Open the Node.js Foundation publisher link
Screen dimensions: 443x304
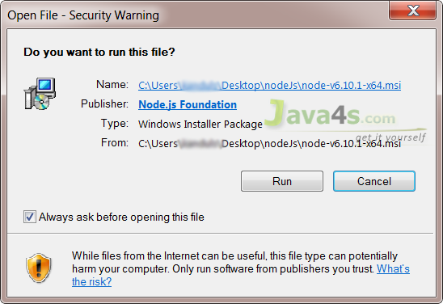coord(188,105)
